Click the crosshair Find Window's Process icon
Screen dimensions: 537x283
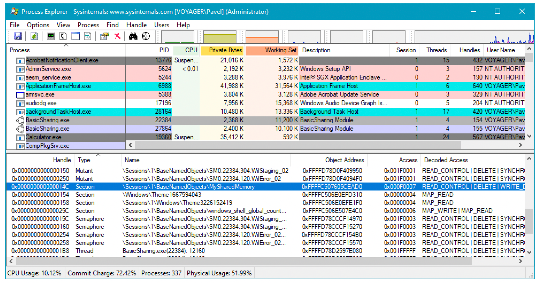click(x=146, y=36)
